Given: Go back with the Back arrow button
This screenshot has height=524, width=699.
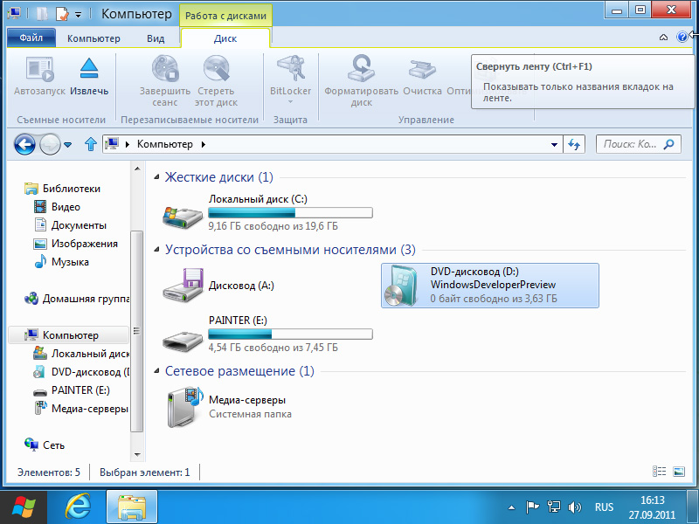Looking at the screenshot, I should pos(24,144).
